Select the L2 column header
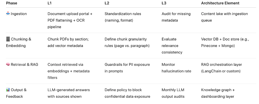 coord(107,3)
